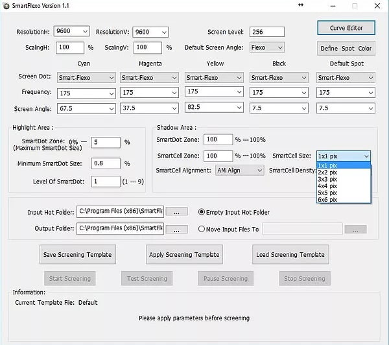Select 2x2 pix in the dropdown list
The image size is (389, 345).
(327, 172)
